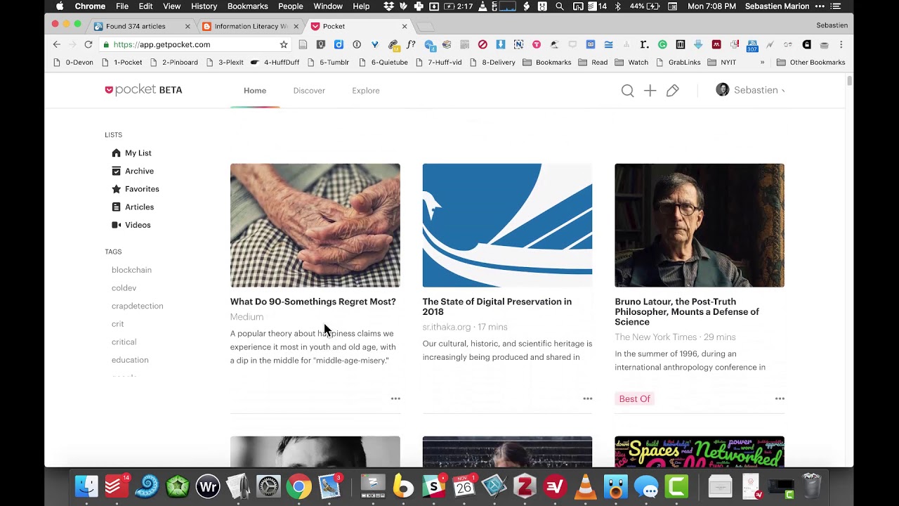Click the browser back arrow
This screenshot has height=506, width=899.
(x=57, y=44)
